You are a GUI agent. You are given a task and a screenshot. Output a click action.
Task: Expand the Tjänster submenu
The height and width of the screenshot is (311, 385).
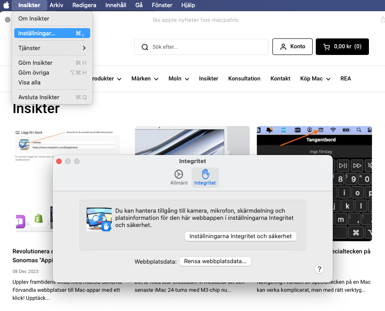click(52, 48)
